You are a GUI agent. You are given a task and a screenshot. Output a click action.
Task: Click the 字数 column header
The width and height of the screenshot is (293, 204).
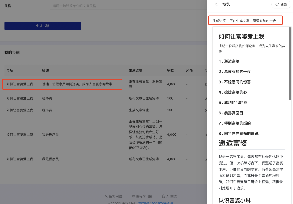[170, 70]
